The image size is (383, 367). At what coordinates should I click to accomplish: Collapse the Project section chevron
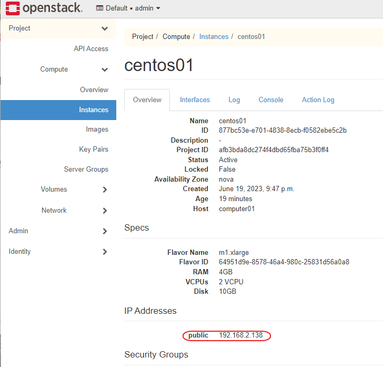coord(105,28)
